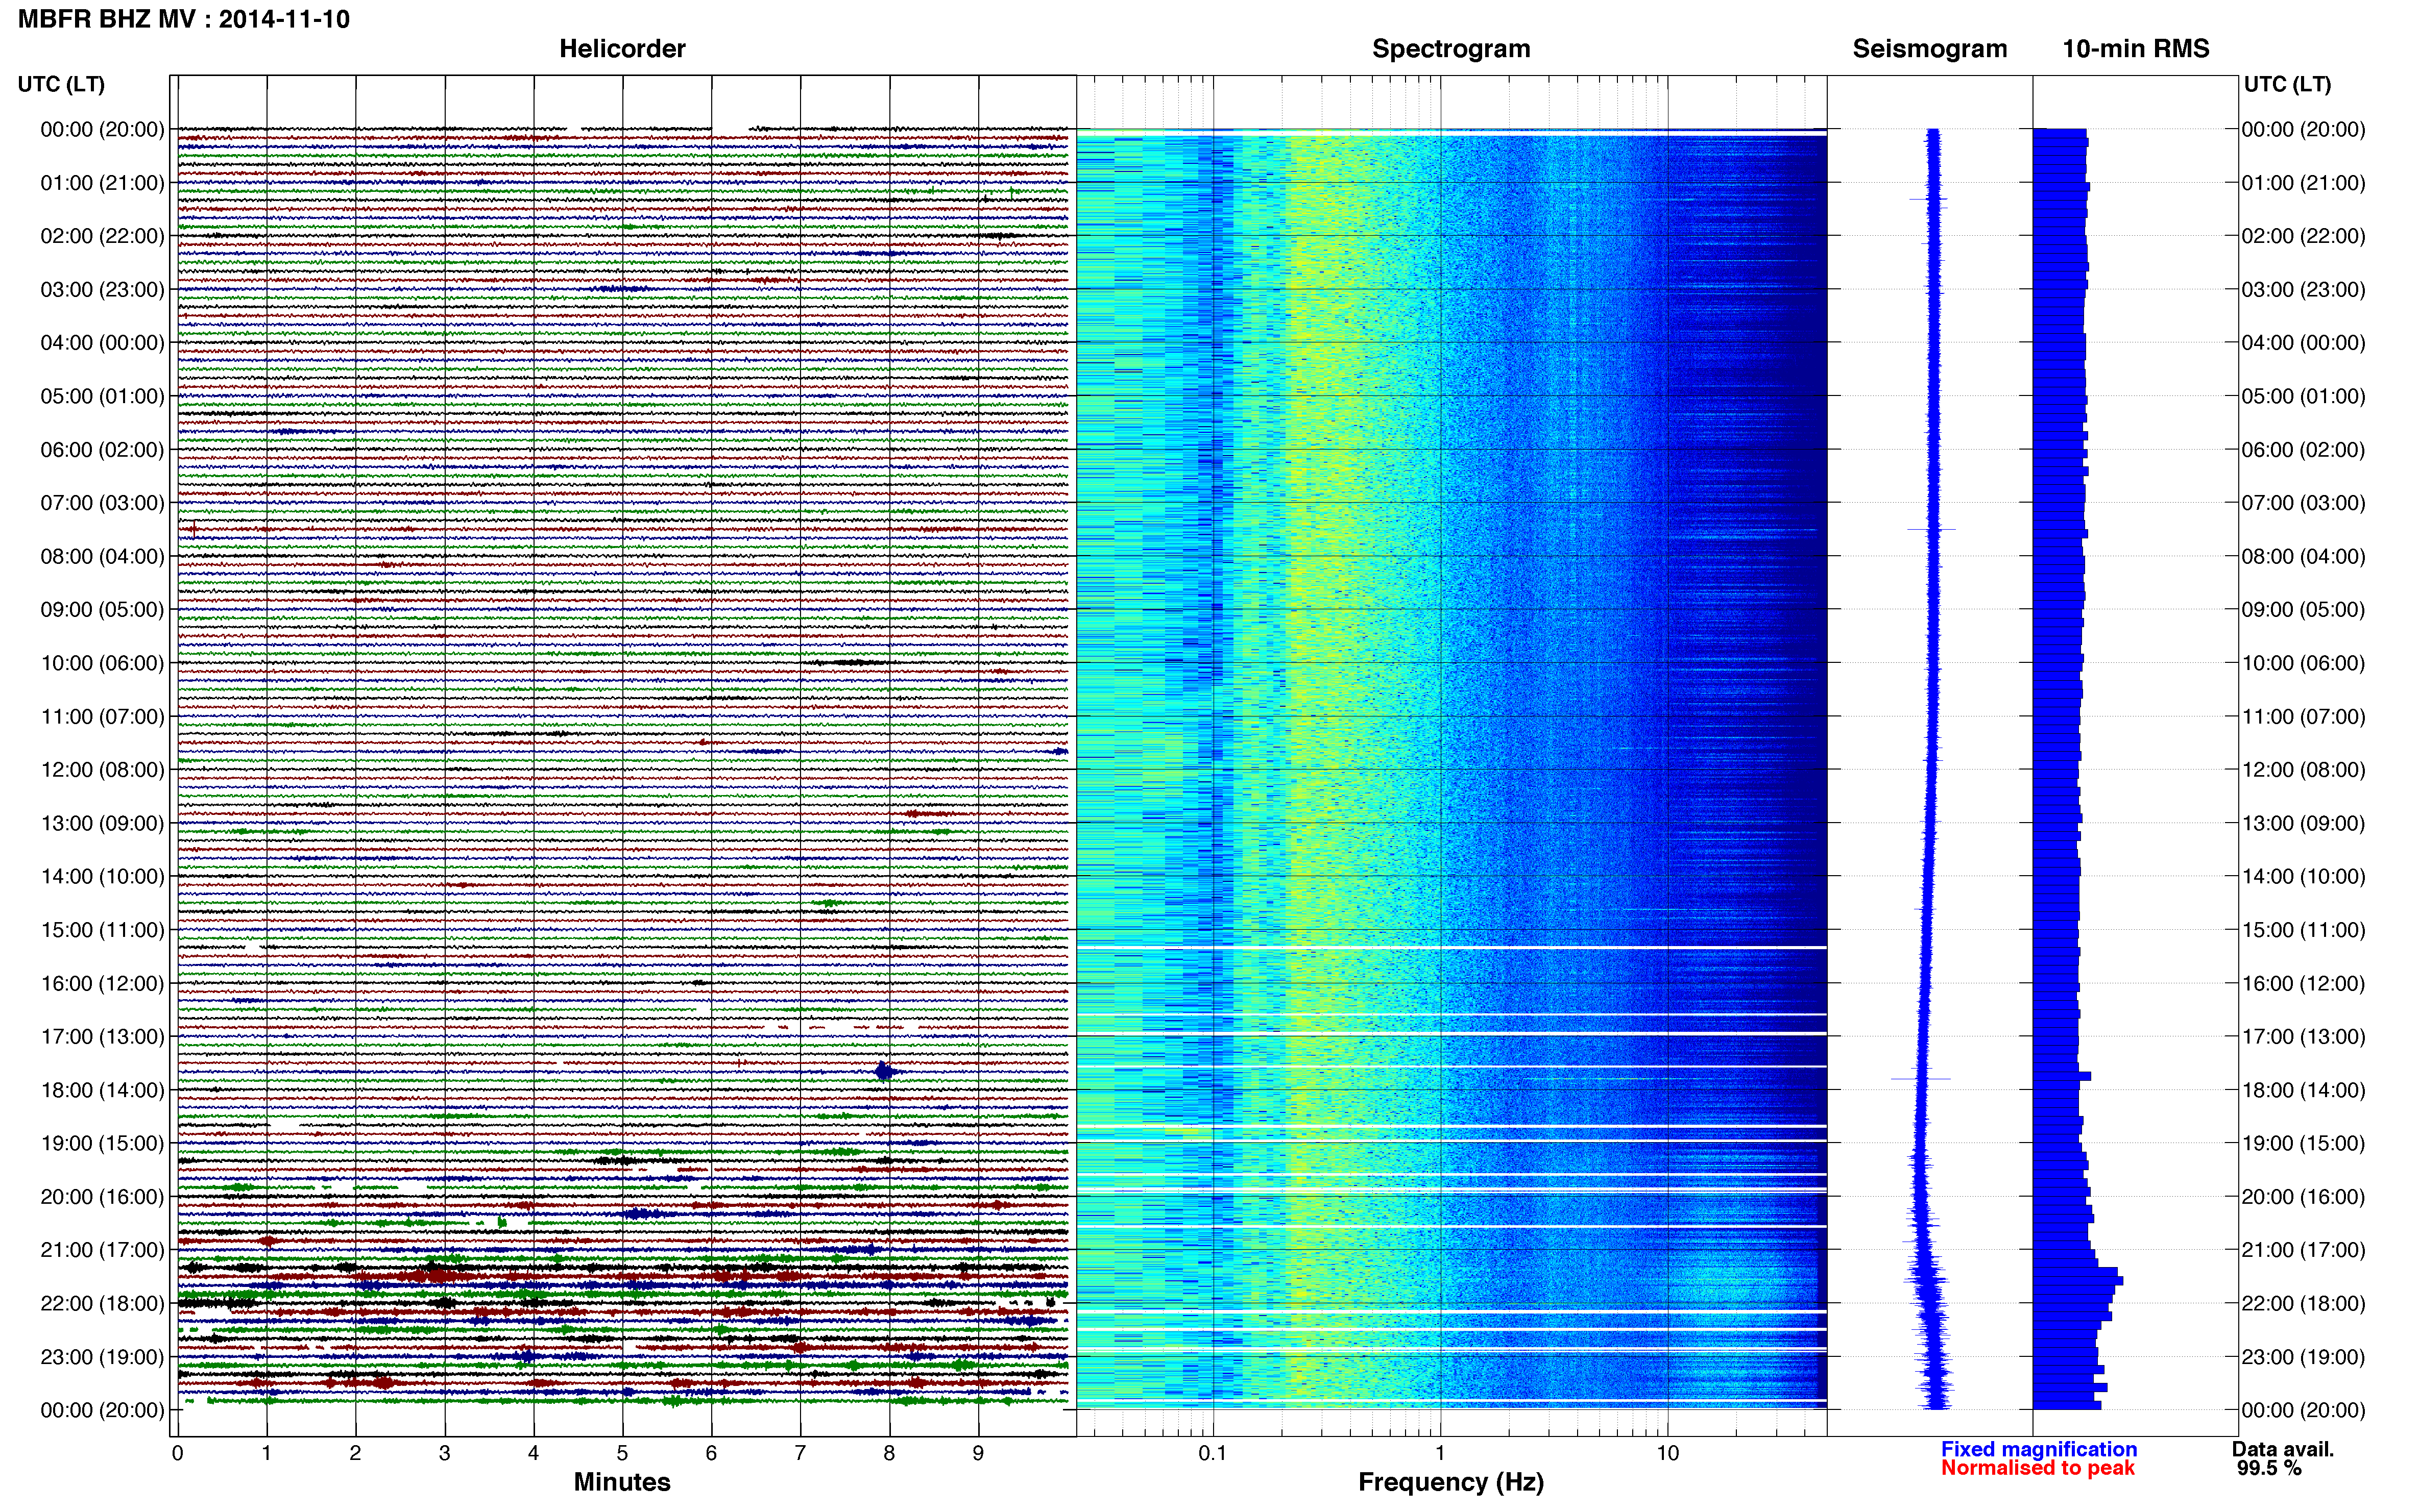This screenshot has width=2420, height=1512.
Task: Click the "Frequency (Hz)" axis title
Action: click(1450, 1482)
